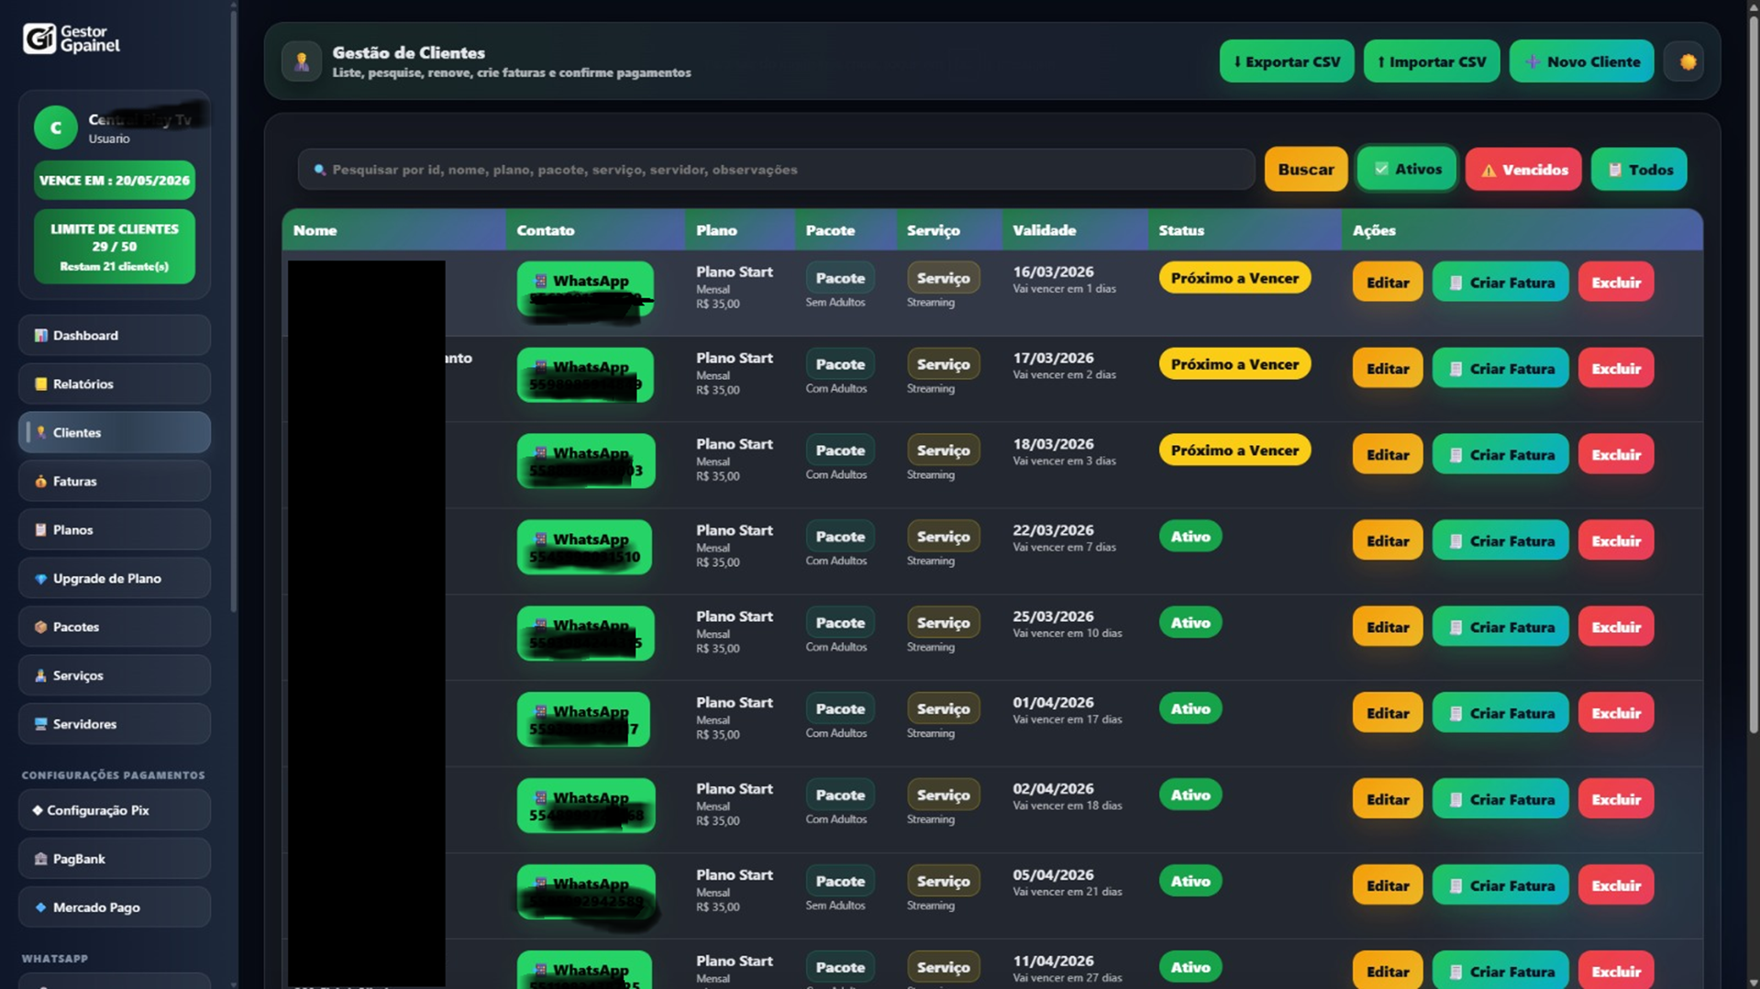
Task: Open Servidores sidebar item
Action: point(115,725)
